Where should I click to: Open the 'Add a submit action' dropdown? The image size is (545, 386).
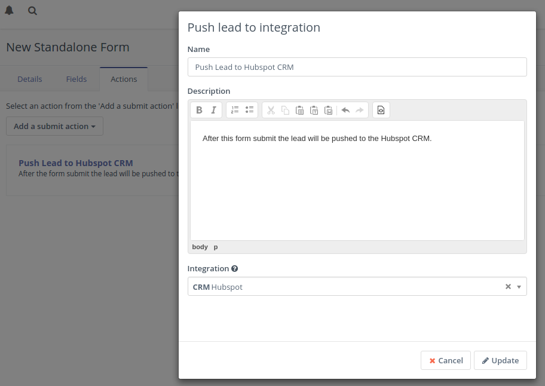coord(54,126)
